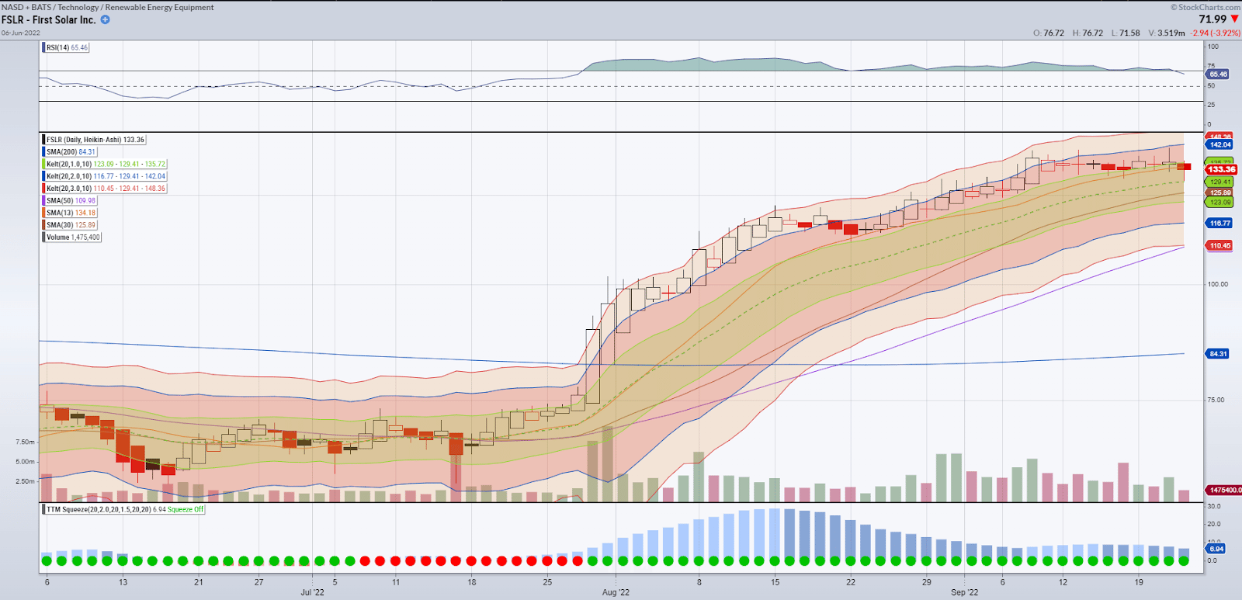
Task: Click the date label 13 on time axis
Action: coord(123,581)
